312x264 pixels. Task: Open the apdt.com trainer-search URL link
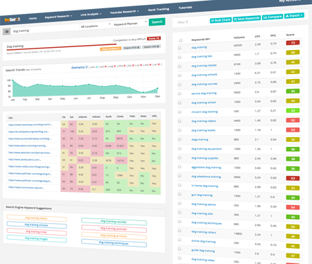pos(26,187)
